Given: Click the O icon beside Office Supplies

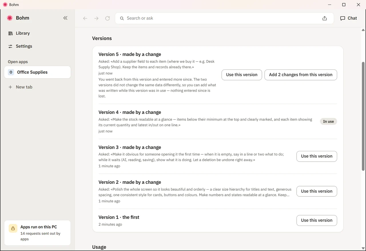Looking at the screenshot, I should 11,72.
